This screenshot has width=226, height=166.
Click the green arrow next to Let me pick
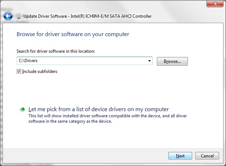[22, 109]
